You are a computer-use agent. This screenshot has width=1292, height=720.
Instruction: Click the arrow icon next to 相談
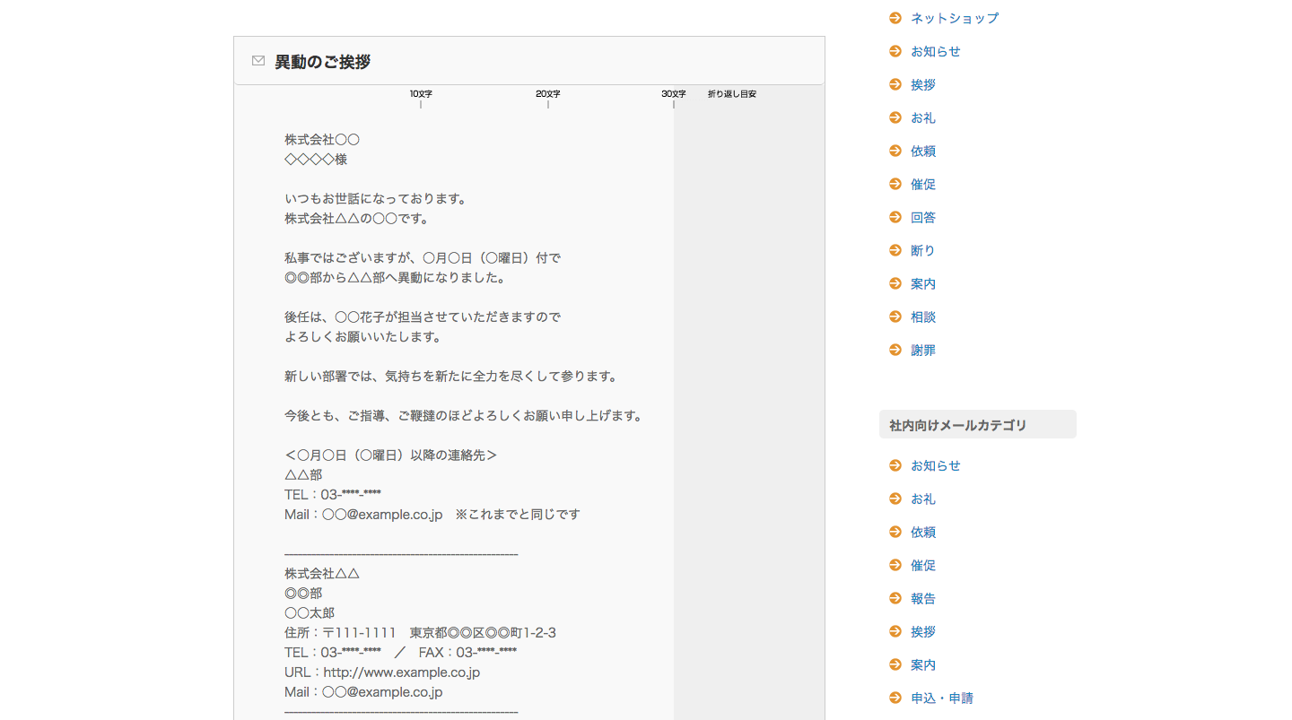pyautogui.click(x=895, y=317)
